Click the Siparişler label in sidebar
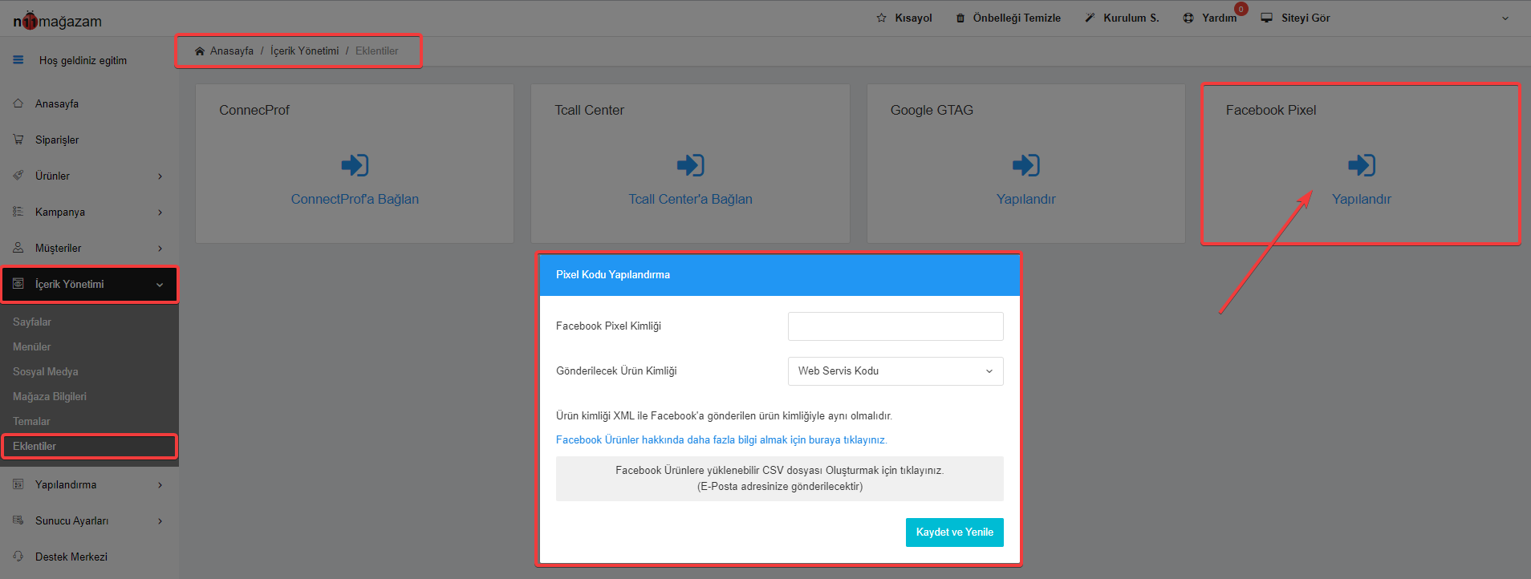1531x579 pixels. (x=57, y=140)
